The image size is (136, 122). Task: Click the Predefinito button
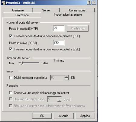78,28
